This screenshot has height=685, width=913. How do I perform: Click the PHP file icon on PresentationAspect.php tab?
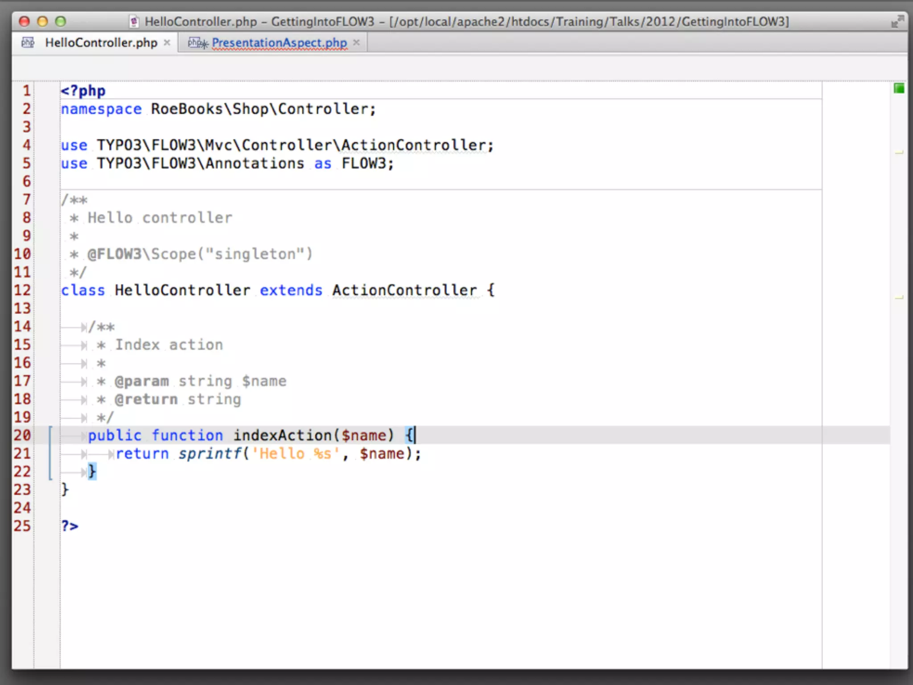(x=197, y=43)
